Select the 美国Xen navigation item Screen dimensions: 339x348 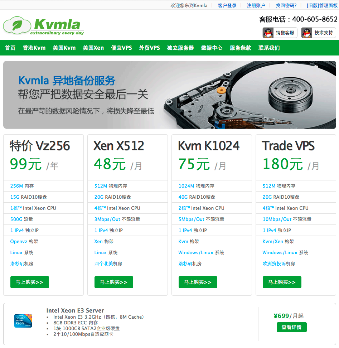click(x=93, y=48)
